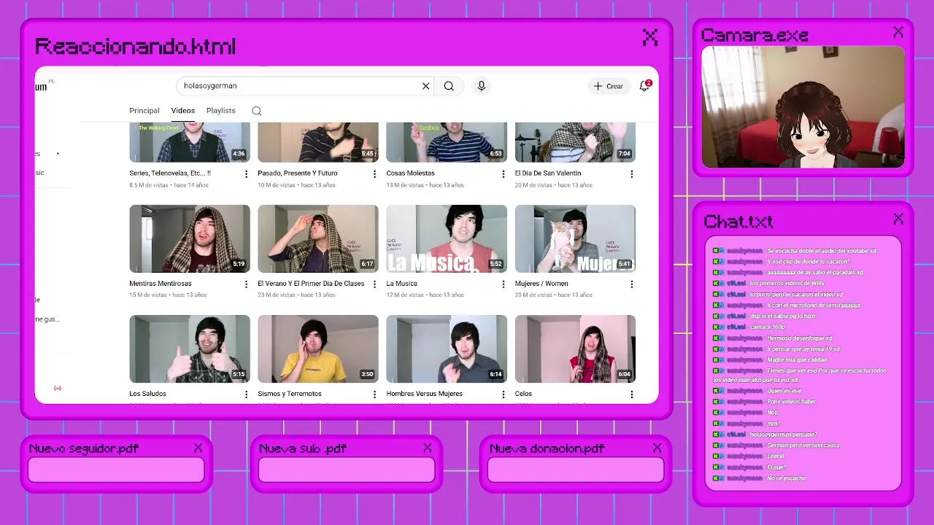
Task: Open options for El Verano Y El Primer Dia
Action: click(374, 284)
